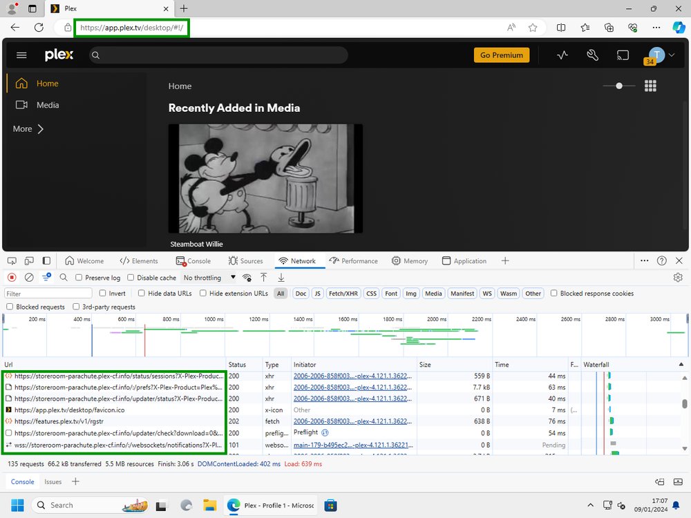Enable Disable cache checkbox
This screenshot has width=691, height=518.
point(131,278)
